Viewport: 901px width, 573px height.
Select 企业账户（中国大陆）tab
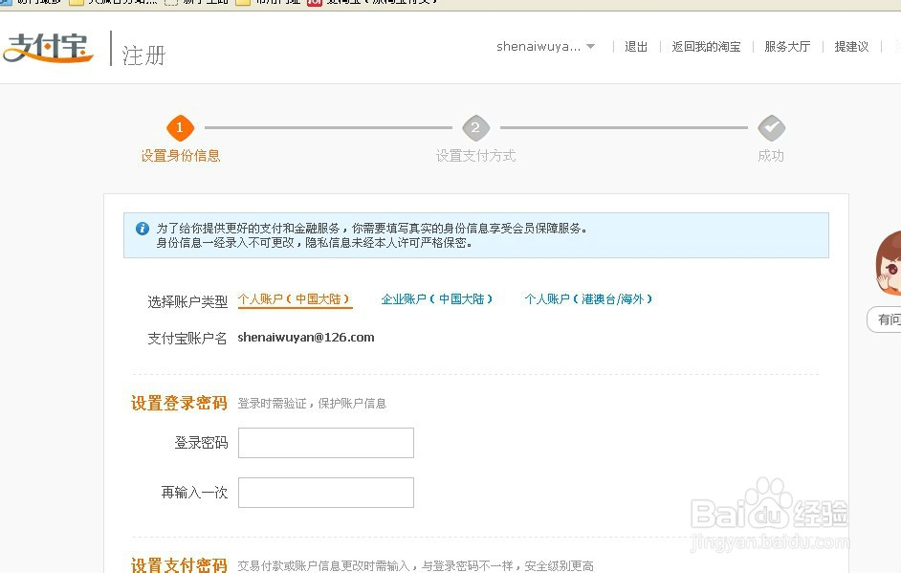point(437,299)
